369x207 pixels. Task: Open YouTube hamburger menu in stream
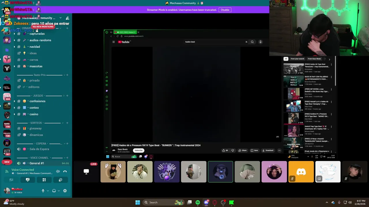pyautogui.click(x=114, y=42)
